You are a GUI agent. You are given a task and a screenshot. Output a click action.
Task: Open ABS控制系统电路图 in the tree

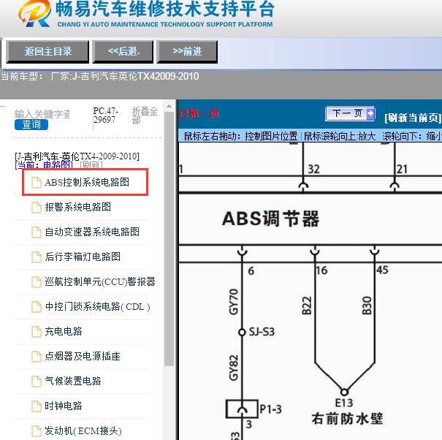[86, 182]
